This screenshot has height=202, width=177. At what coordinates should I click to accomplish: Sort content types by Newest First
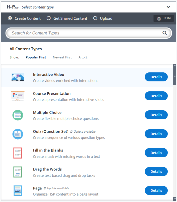coord(62,57)
